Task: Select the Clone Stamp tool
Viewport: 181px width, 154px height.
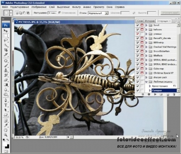Action: [6, 71]
